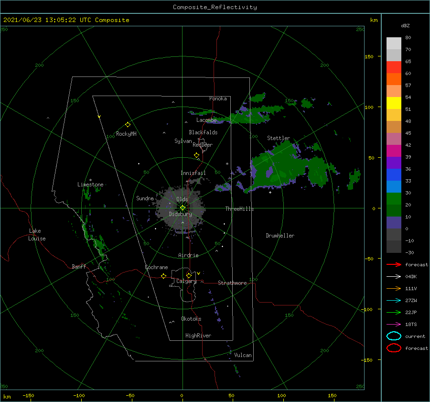Select the magenta 18TS arrow icon

[x=394, y=325]
